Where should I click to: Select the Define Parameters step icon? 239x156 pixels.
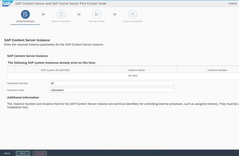[25, 14]
